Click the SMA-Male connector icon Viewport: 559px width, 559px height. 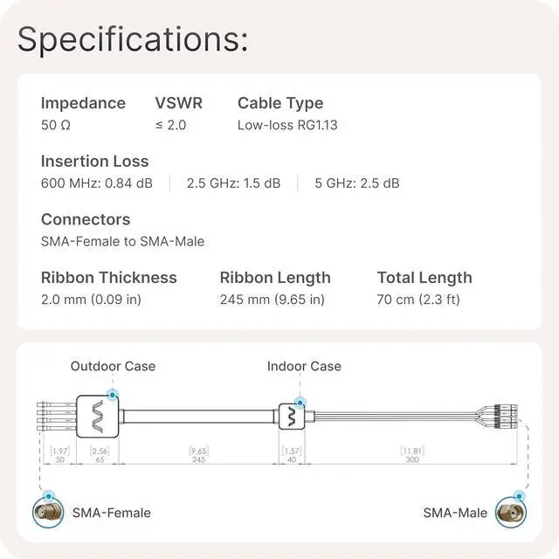(x=508, y=513)
